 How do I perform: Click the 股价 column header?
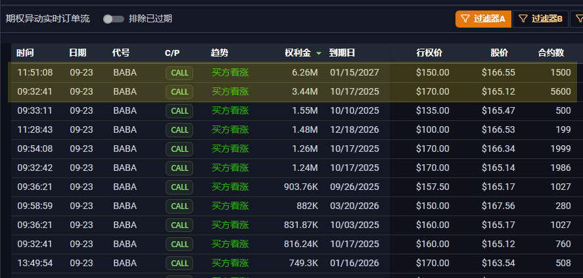pyautogui.click(x=499, y=53)
